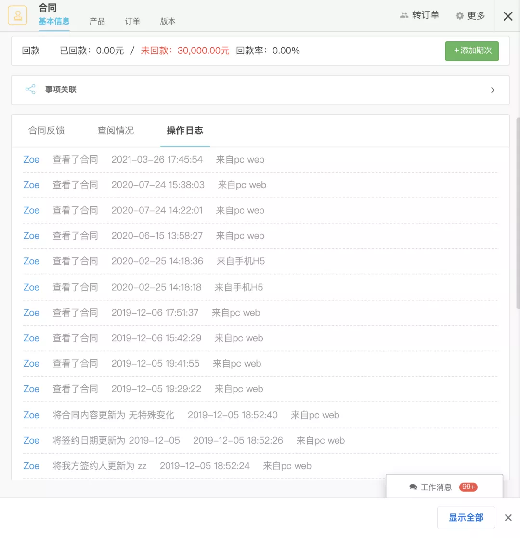Click 显示全部 to show all logs

click(x=466, y=517)
